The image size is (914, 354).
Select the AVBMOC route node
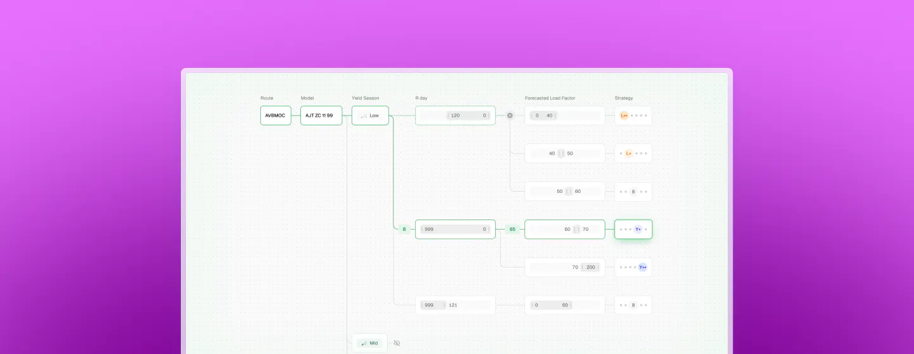275,115
